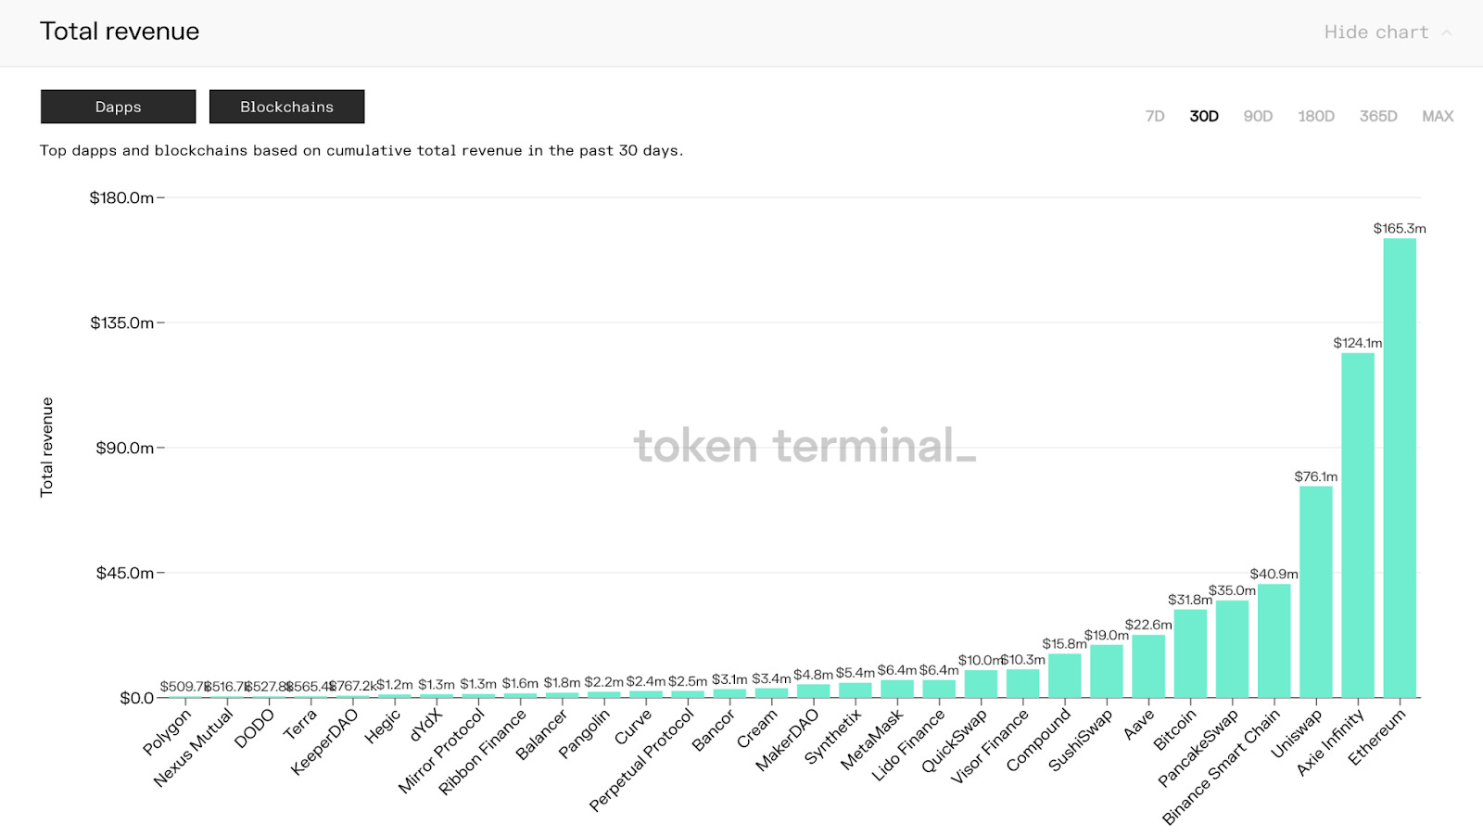Select the PancakeSwap bar

(1233, 649)
